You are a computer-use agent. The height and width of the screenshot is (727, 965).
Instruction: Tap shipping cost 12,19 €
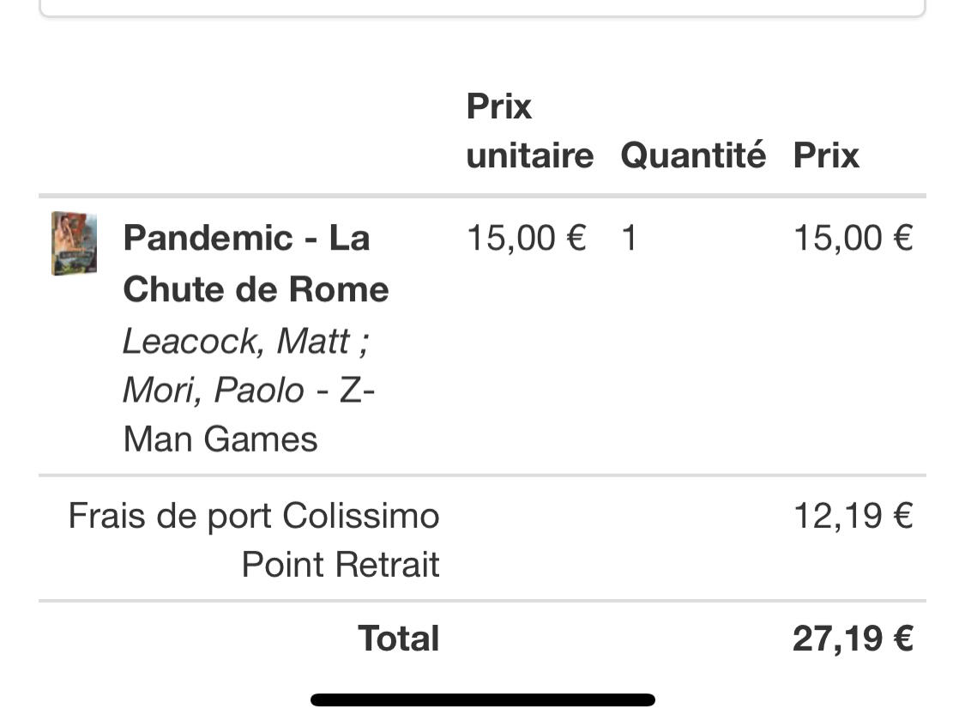(853, 515)
